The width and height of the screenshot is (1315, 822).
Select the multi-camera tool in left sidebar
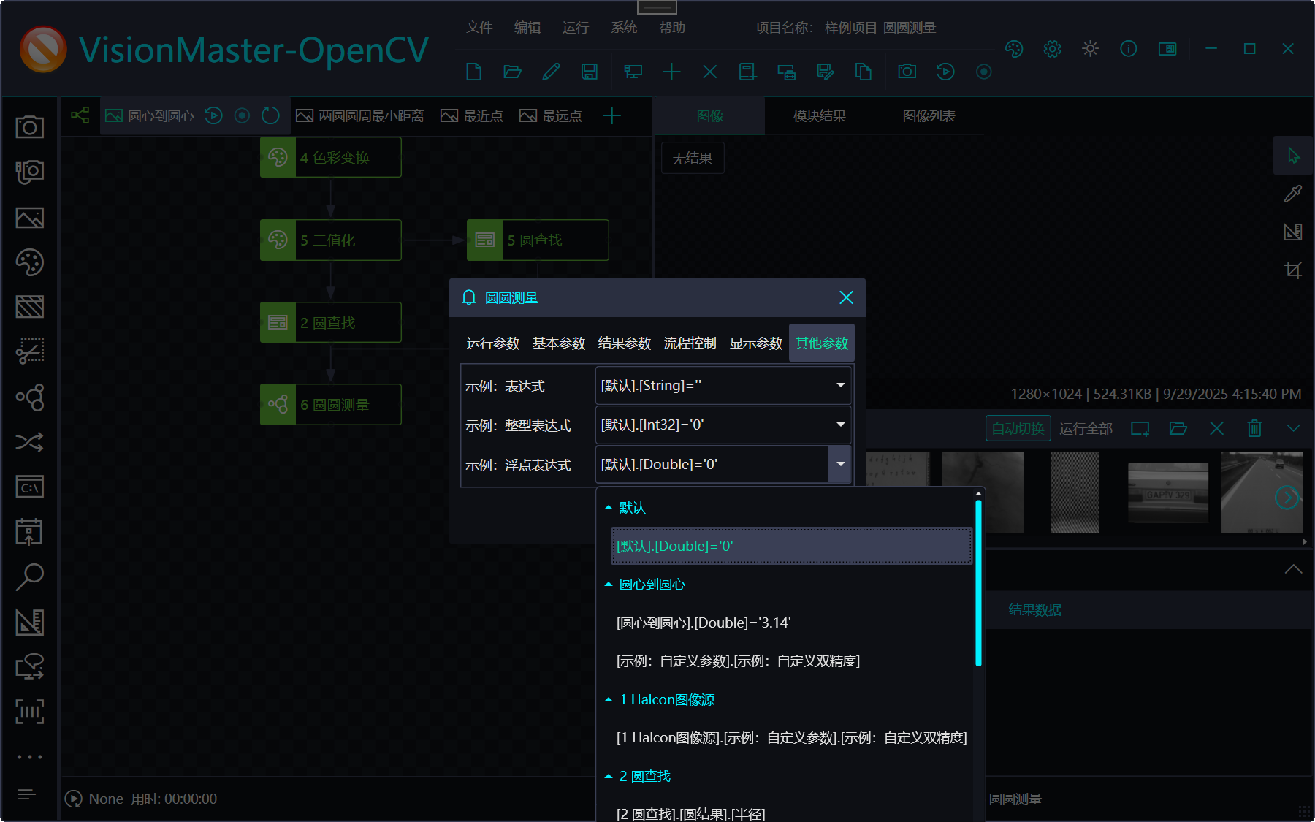[x=29, y=172]
